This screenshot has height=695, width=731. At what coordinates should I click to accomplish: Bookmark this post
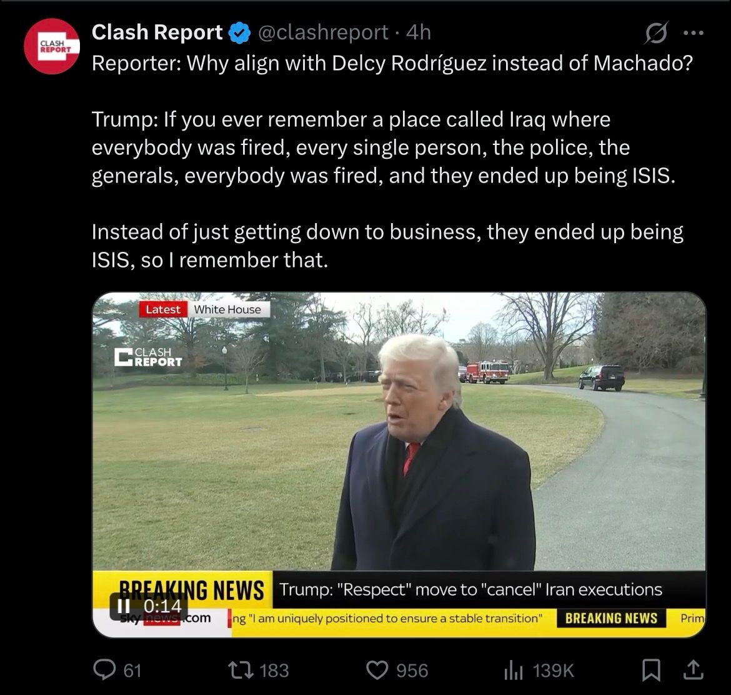tap(652, 670)
